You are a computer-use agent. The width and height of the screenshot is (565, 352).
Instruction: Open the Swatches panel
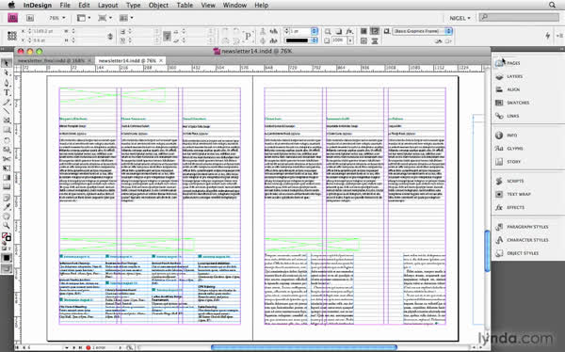(x=512, y=103)
